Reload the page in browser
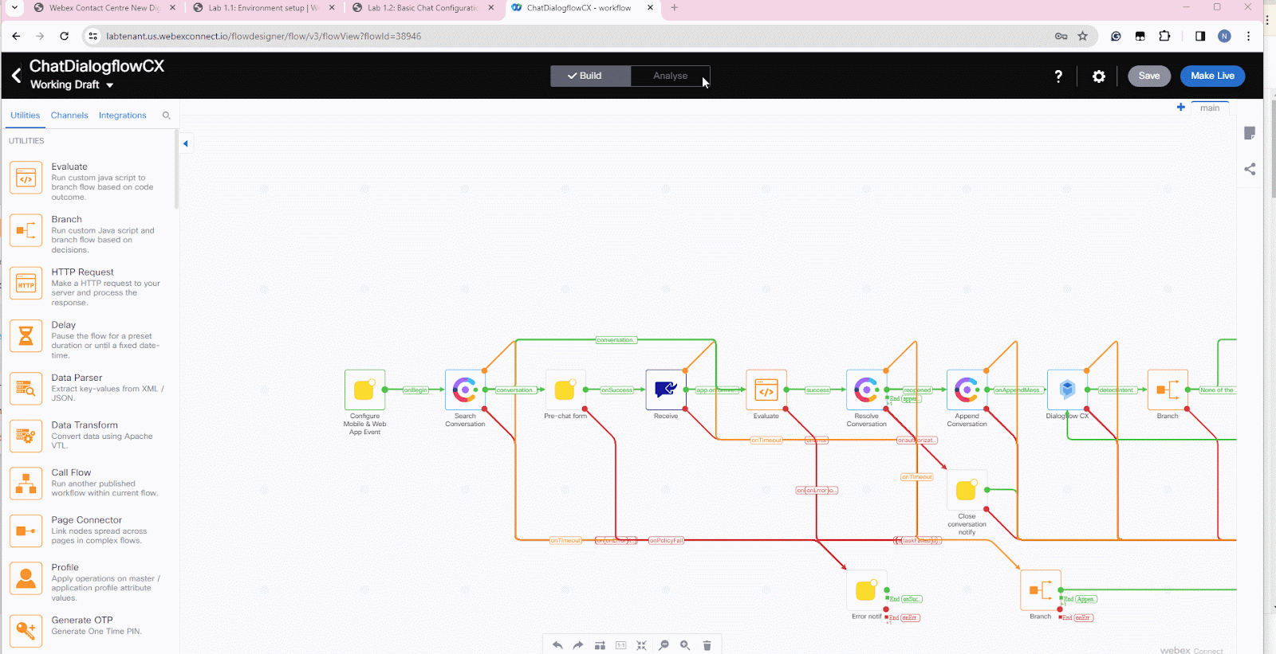Viewport: 1276px width, 654px height. pos(65,36)
